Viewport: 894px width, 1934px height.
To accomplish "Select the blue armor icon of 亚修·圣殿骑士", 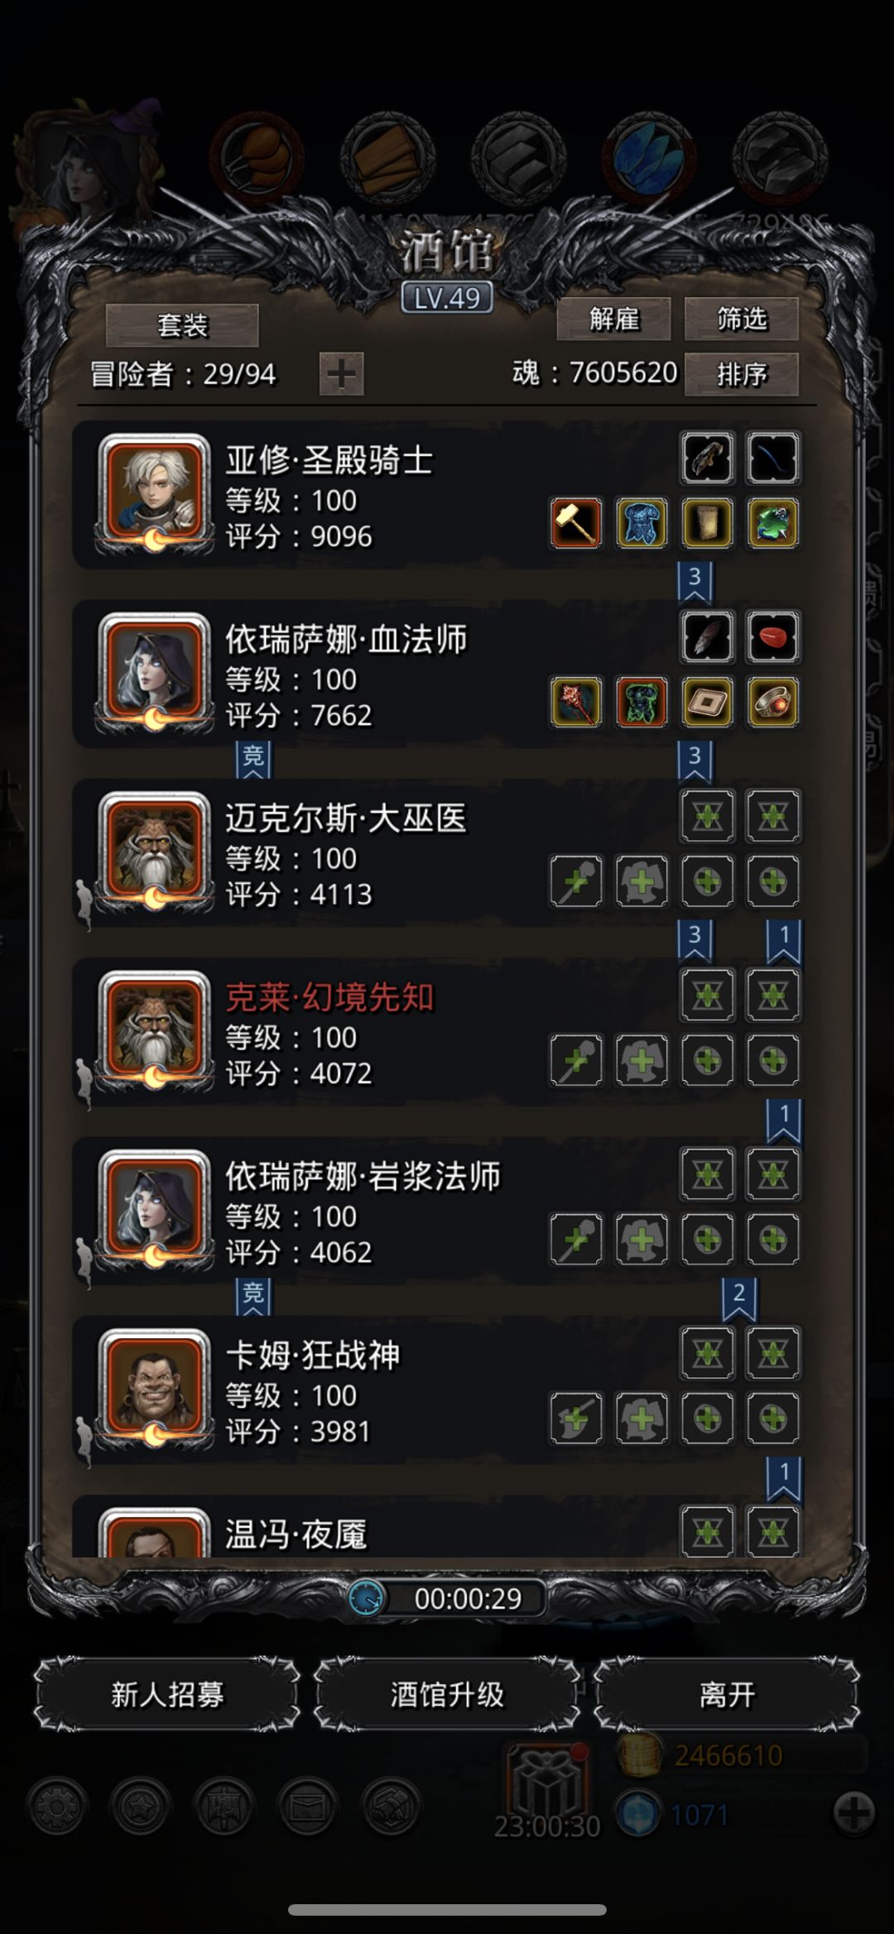I will coord(642,523).
